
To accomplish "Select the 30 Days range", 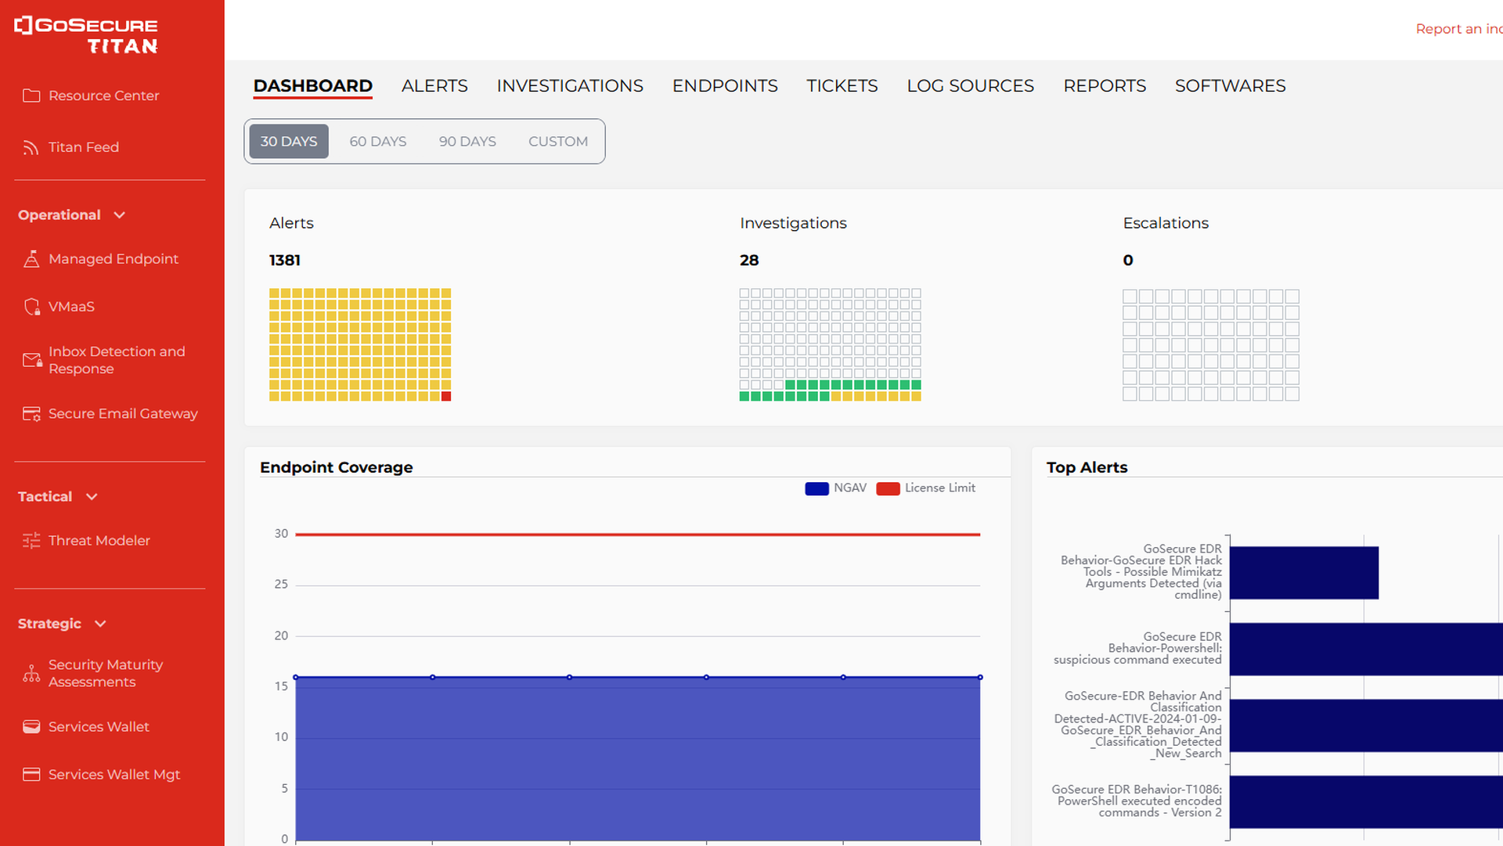I will [x=289, y=142].
